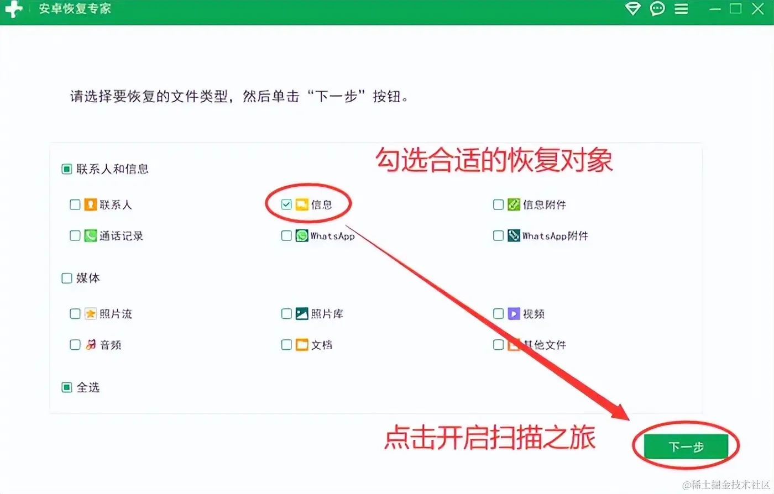Maximize the recovery app window
Screen dimensions: 774x494
point(735,9)
